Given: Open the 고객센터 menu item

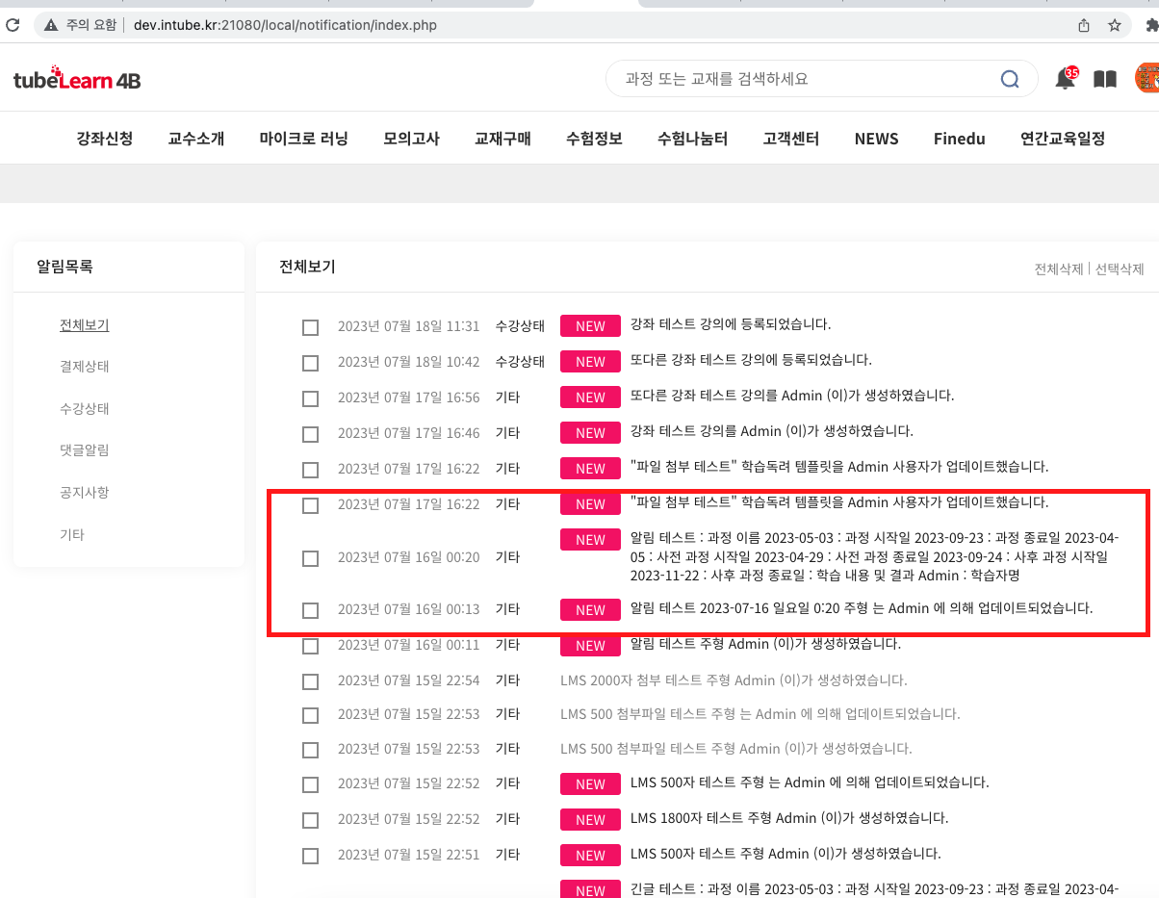Looking at the screenshot, I should point(790,139).
